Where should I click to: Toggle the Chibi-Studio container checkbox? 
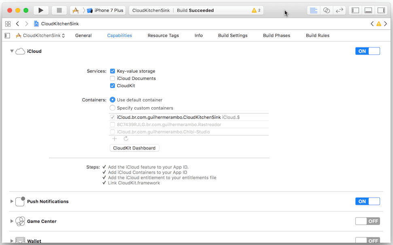point(113,132)
